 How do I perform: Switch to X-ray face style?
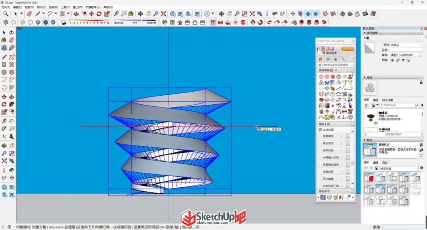pos(6,22)
